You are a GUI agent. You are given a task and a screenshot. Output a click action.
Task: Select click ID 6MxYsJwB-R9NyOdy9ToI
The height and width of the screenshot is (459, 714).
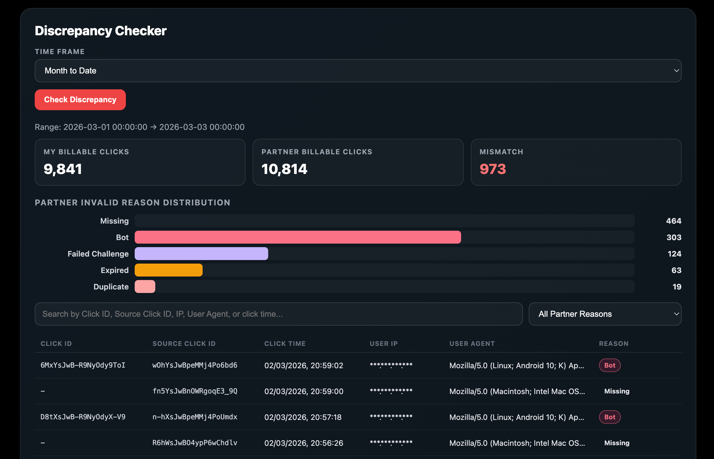83,365
